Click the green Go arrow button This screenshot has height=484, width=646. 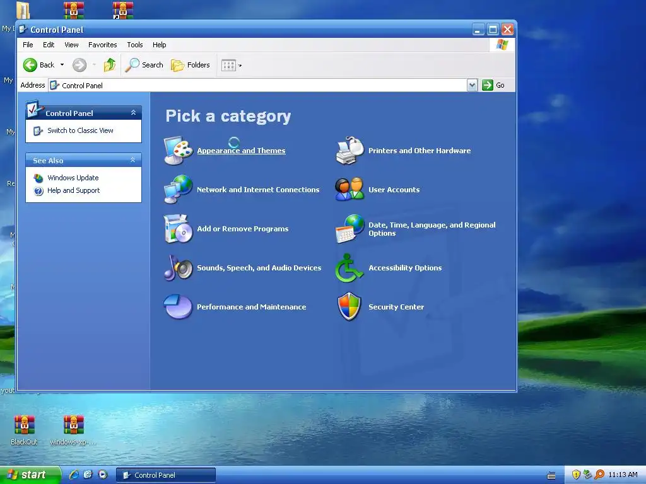pyautogui.click(x=488, y=85)
